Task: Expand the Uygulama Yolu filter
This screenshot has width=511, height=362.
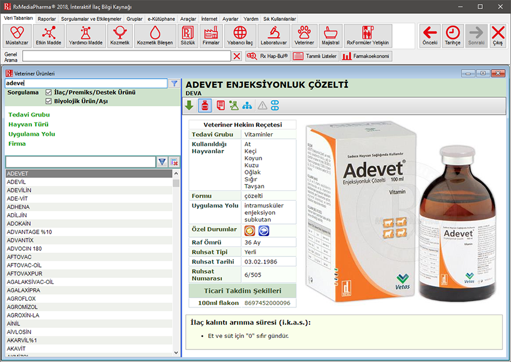Action: 31,134
